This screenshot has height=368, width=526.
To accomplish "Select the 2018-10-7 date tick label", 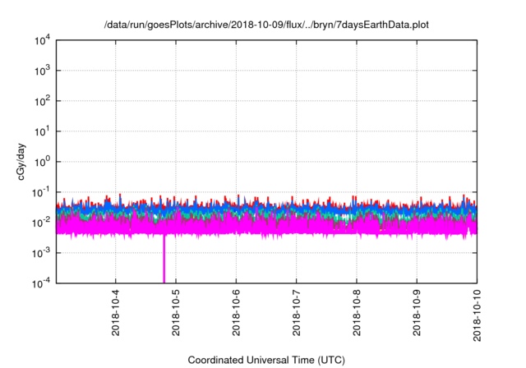I will point(296,313).
